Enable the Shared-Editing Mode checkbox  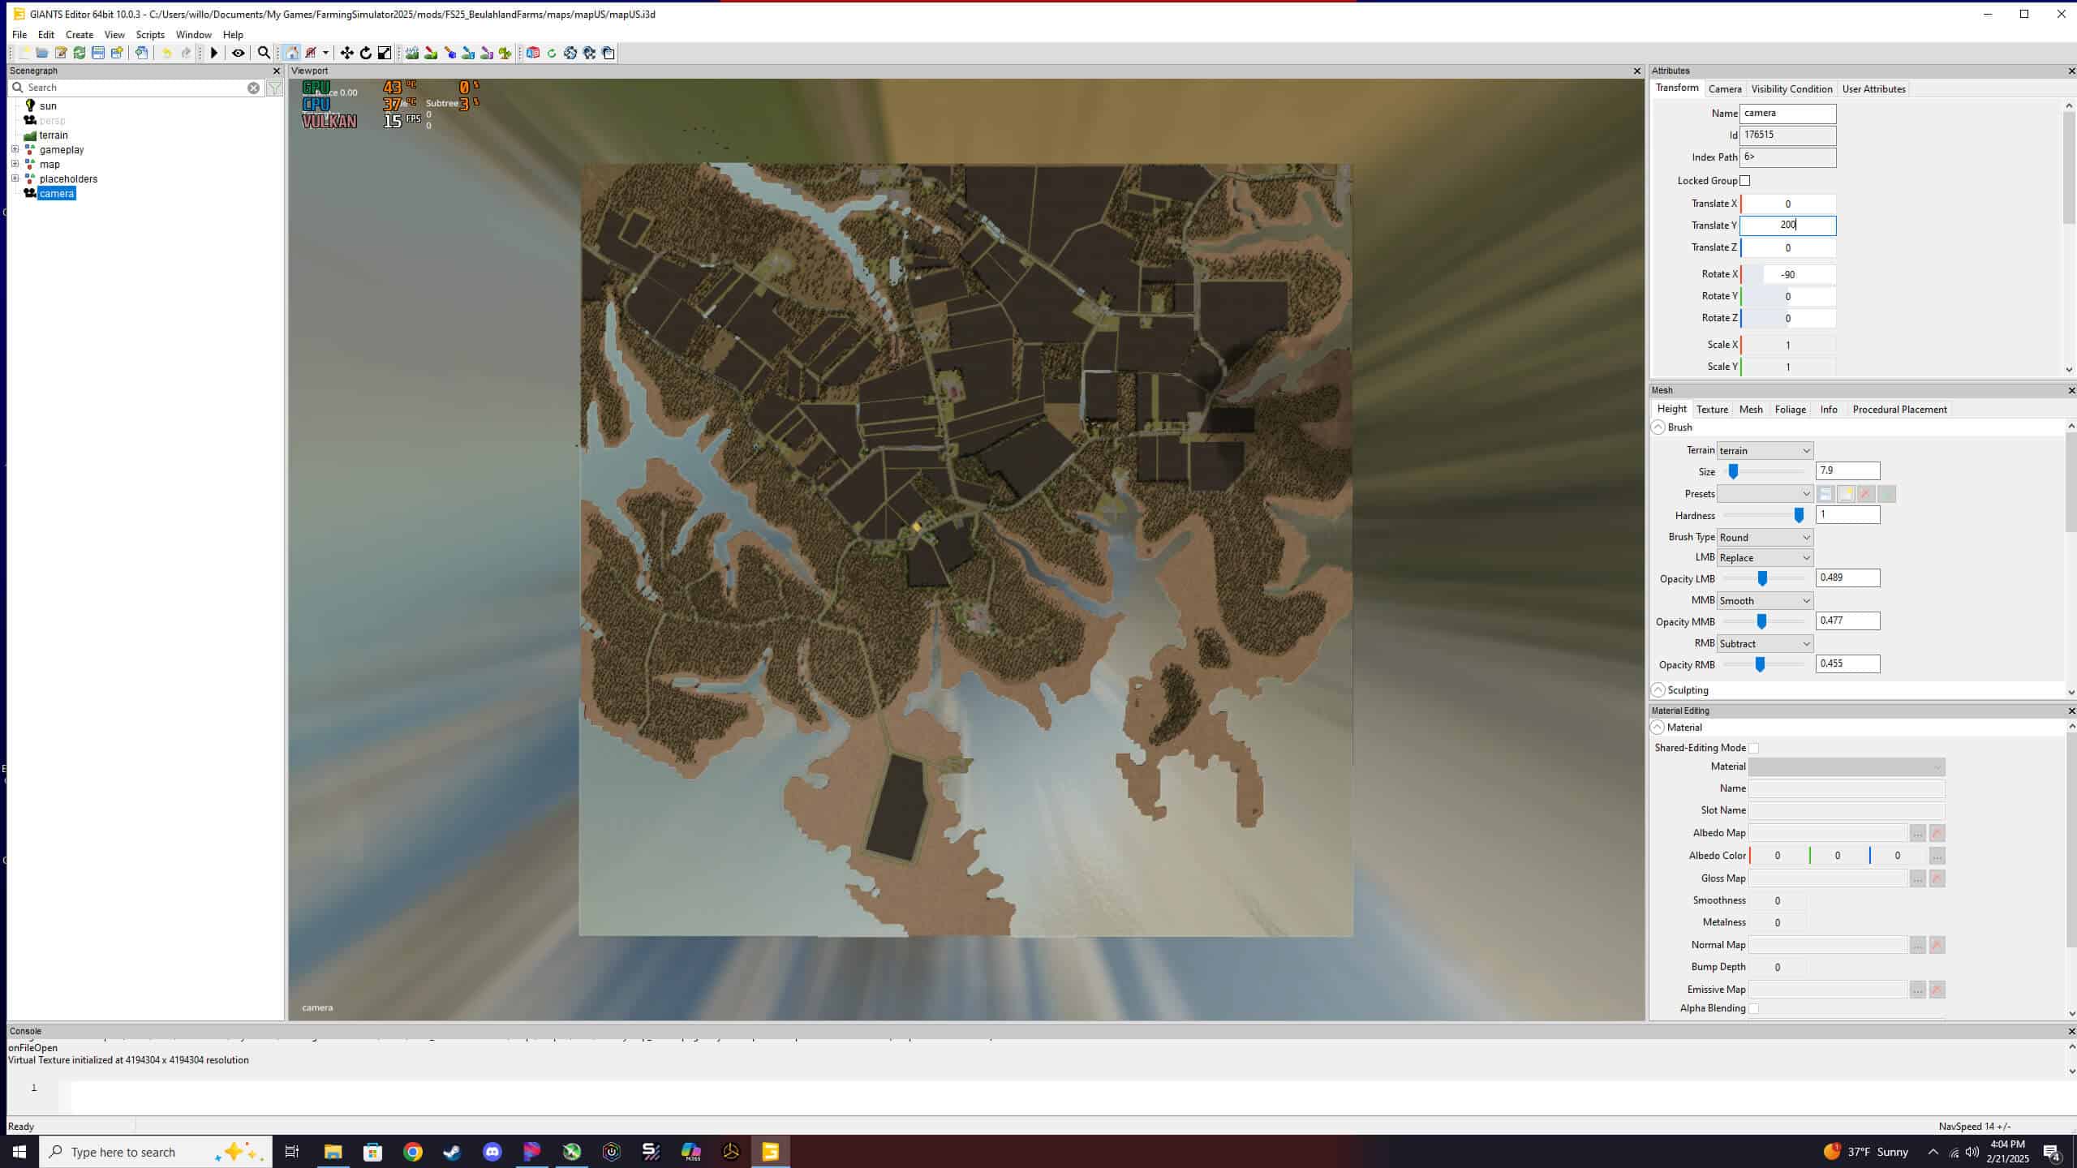tap(1753, 749)
